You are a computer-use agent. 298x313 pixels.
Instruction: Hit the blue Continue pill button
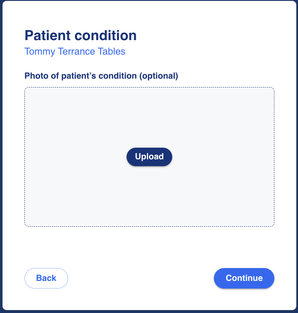(244, 278)
